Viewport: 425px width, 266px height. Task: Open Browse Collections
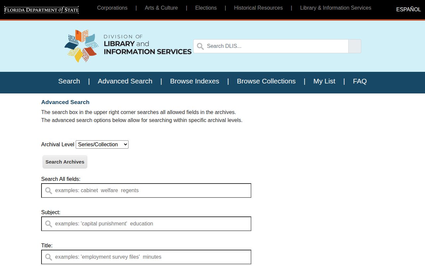point(266,81)
